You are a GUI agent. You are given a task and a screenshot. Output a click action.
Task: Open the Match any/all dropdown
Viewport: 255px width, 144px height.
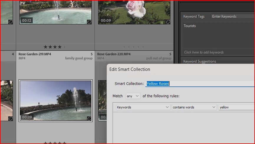pyautogui.click(x=133, y=96)
